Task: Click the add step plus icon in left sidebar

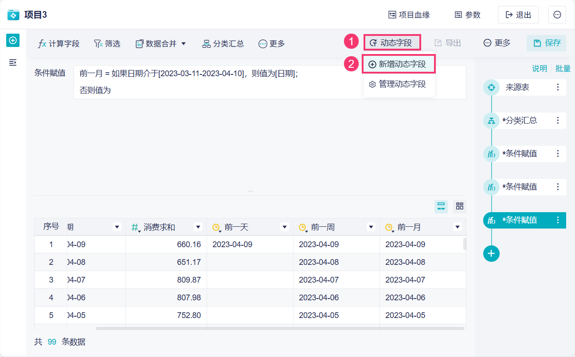Action: coord(13,41)
